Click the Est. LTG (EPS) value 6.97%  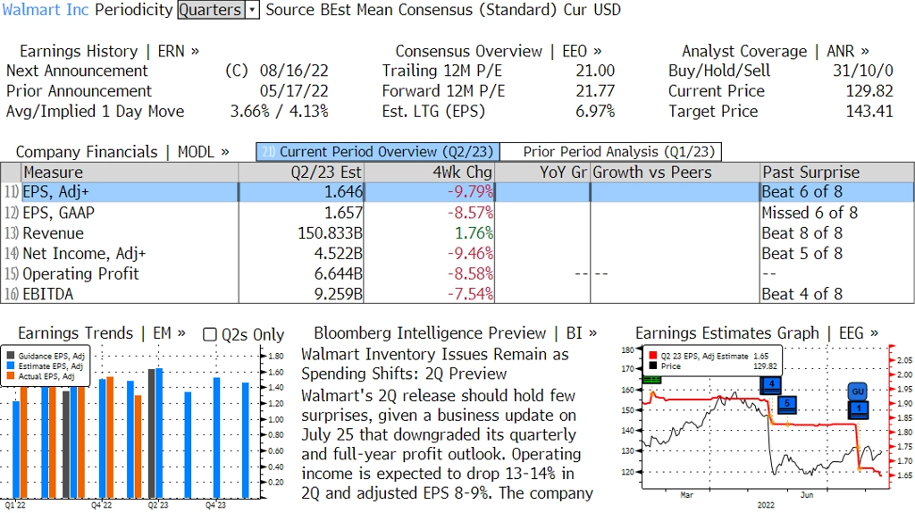595,112
